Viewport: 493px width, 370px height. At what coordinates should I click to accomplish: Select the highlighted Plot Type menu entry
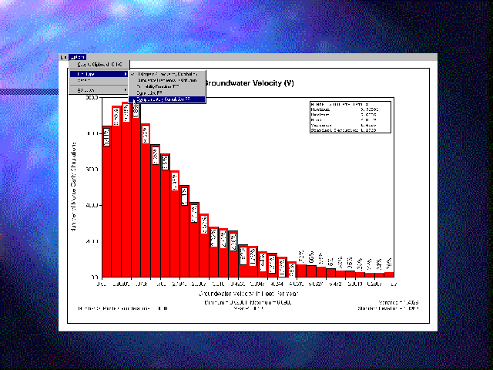pyautogui.click(x=99, y=74)
